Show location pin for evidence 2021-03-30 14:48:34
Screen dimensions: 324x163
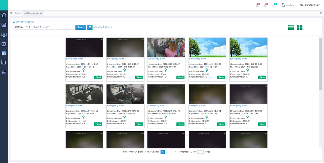(x=206, y=117)
